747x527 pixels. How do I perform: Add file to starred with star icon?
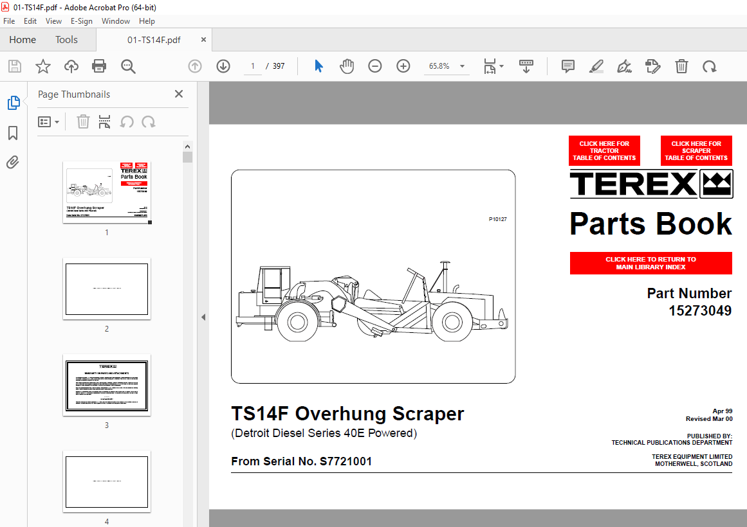[x=43, y=66]
